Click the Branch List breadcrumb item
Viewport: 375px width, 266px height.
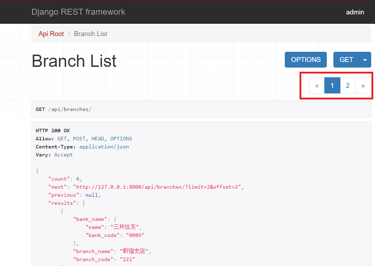pyautogui.click(x=91, y=34)
